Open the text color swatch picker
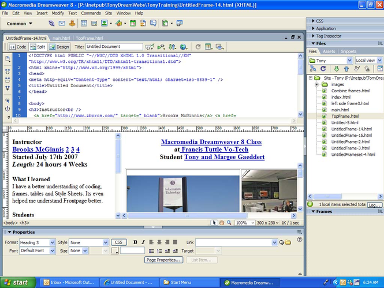The height and width of the screenshot is (288, 384). coord(115,251)
